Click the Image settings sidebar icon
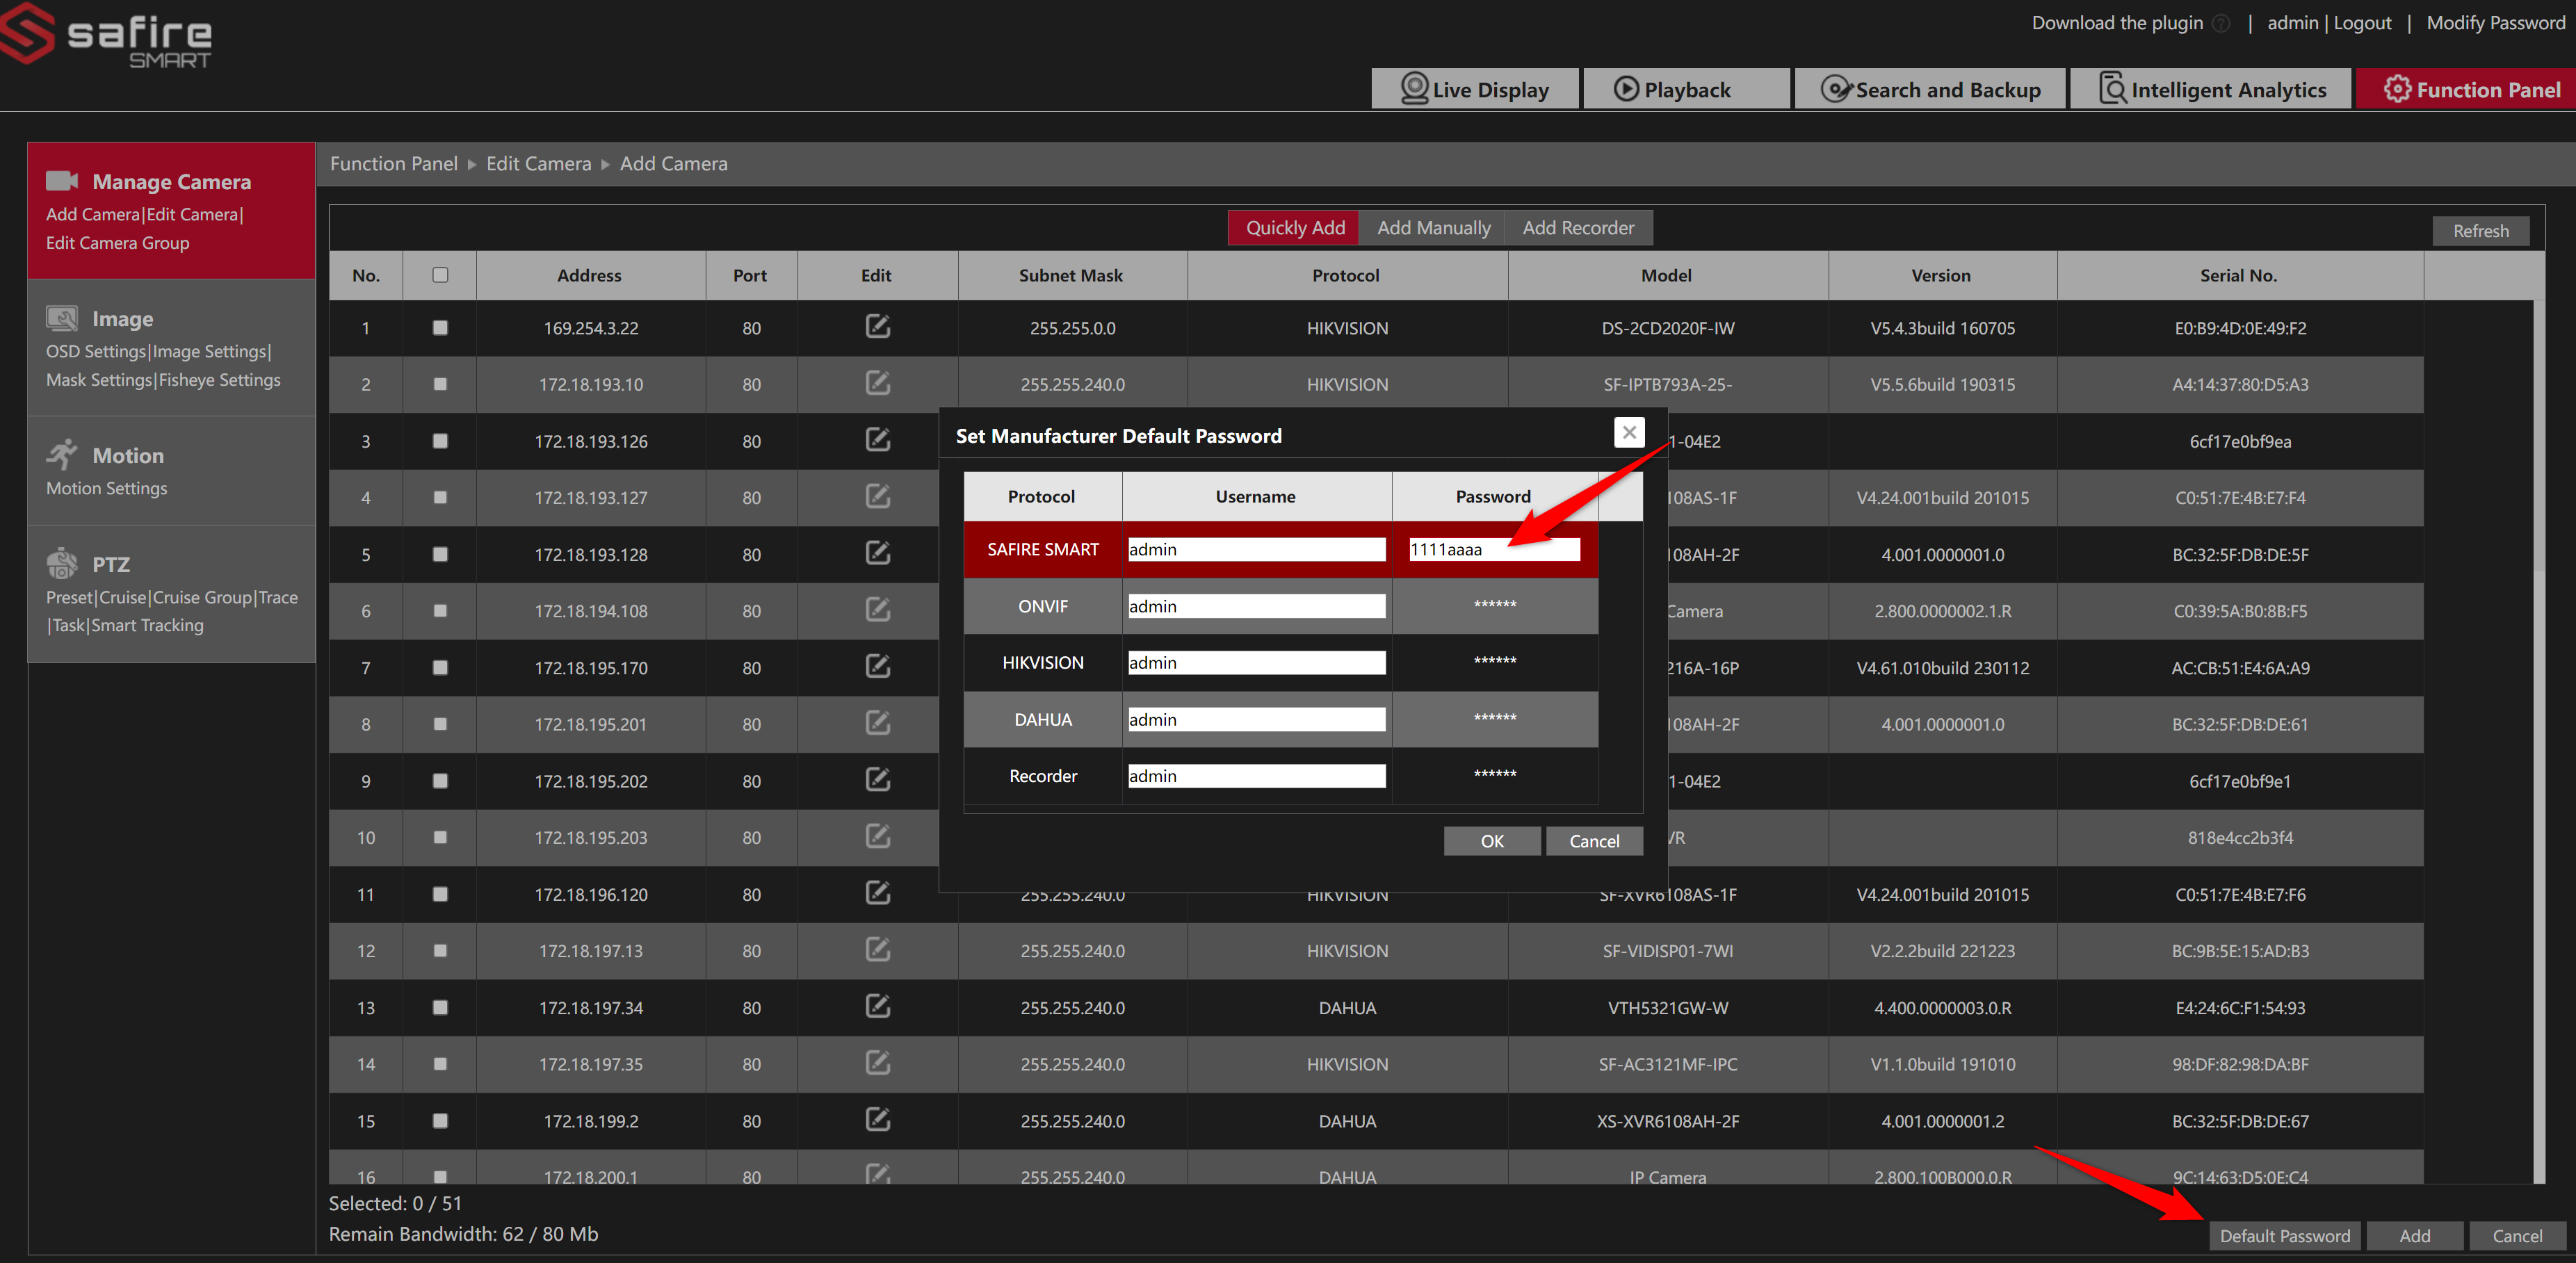Screen dimensions: 2576x1263 (62, 318)
